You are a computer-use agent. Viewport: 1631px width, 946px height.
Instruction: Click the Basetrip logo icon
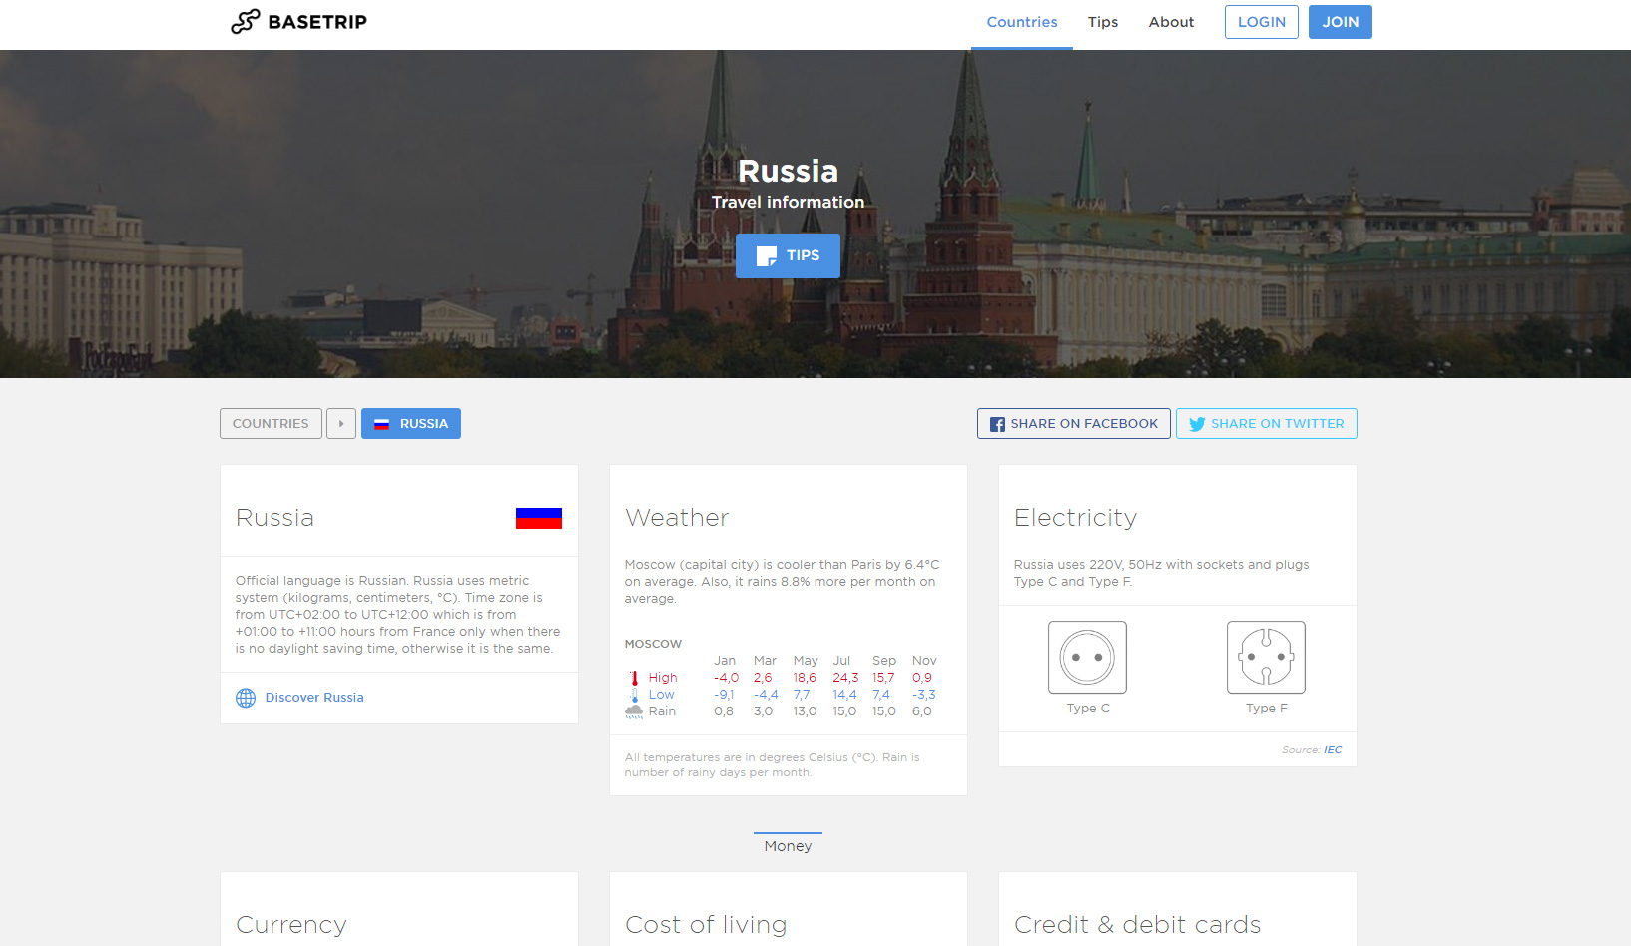click(x=245, y=22)
